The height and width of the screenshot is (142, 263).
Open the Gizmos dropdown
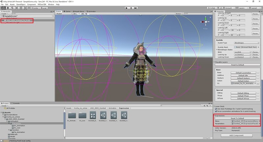[x=179, y=14]
